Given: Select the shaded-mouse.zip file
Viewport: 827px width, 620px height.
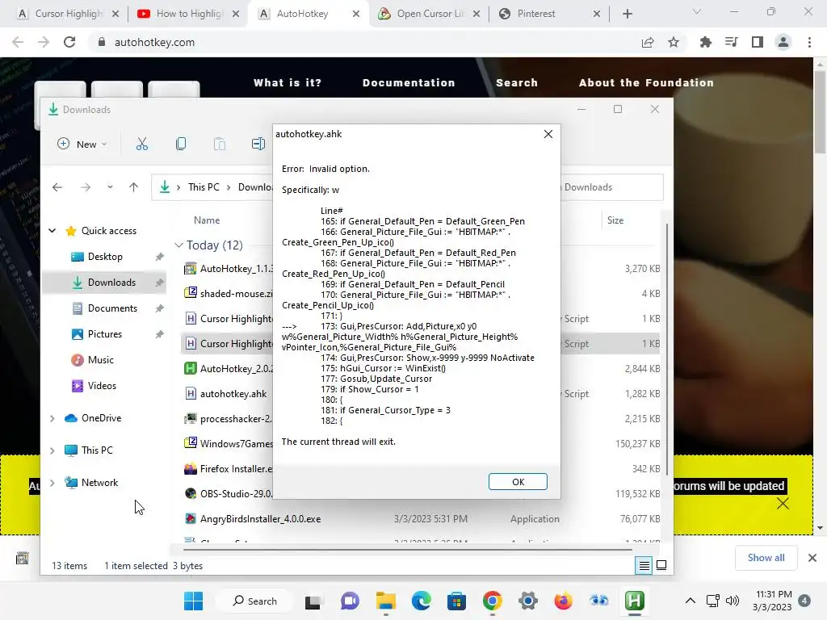Looking at the screenshot, I should (228, 294).
